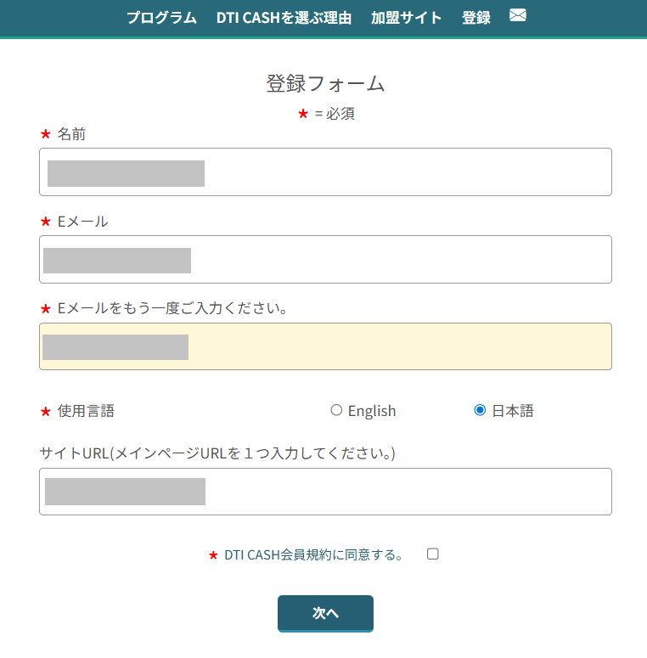Select the 登録 navigation item
647x658 pixels.
(475, 17)
